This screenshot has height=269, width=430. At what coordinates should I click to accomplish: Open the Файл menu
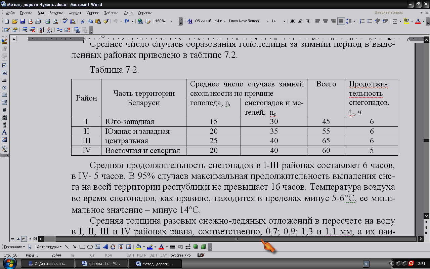point(10,13)
